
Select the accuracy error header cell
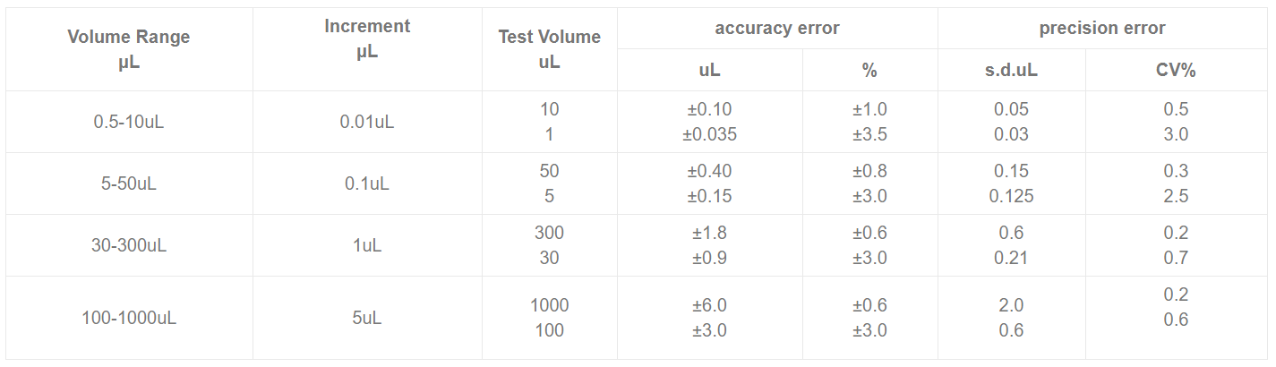point(777,29)
